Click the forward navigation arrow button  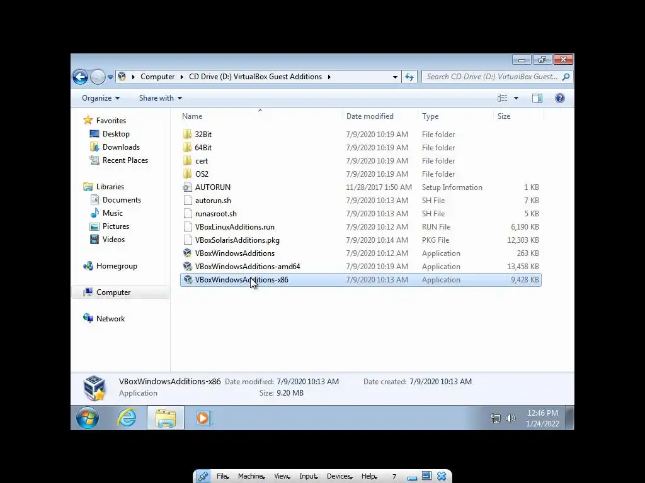click(x=98, y=77)
